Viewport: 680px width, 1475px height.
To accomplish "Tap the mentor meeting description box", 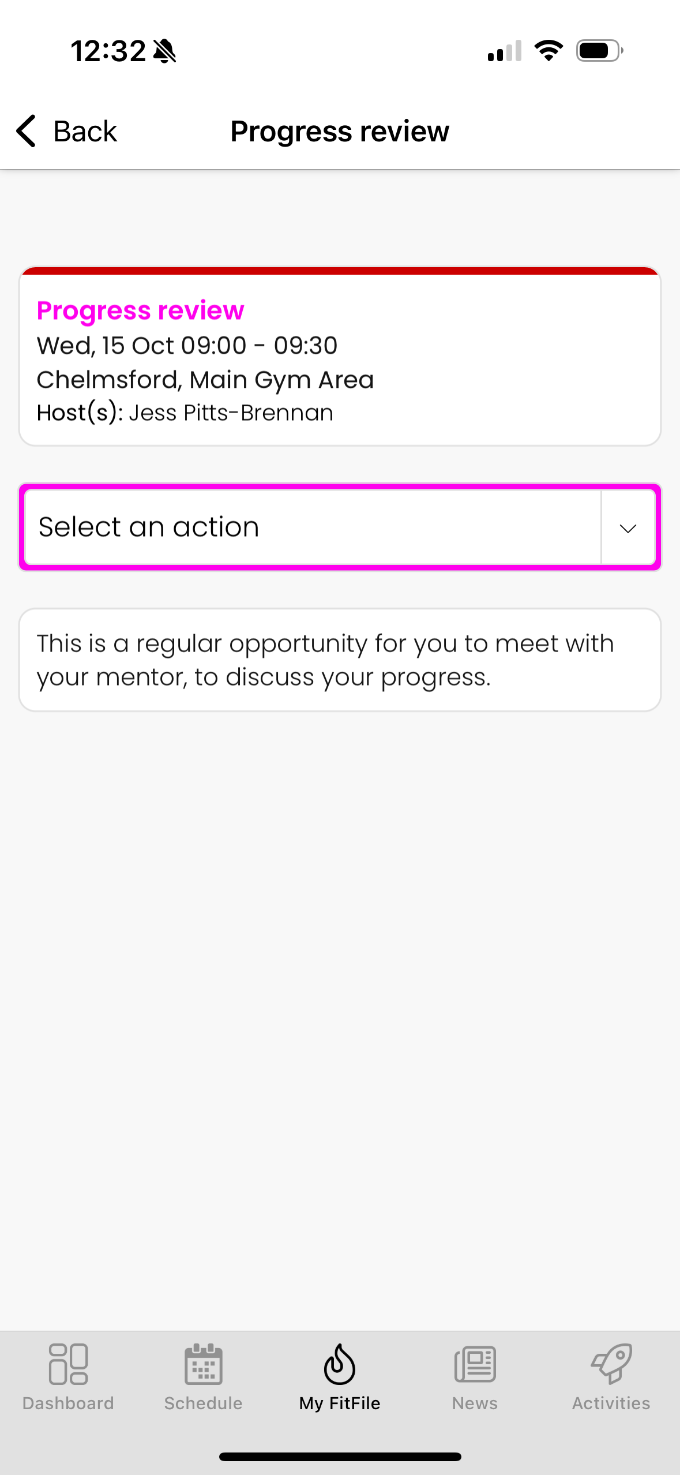I will 339,660.
